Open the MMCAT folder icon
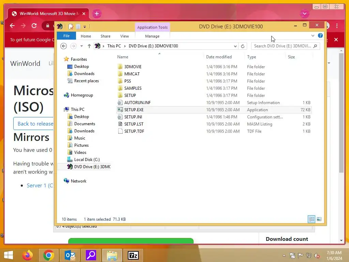The width and height of the screenshot is (349, 262). 120,74
